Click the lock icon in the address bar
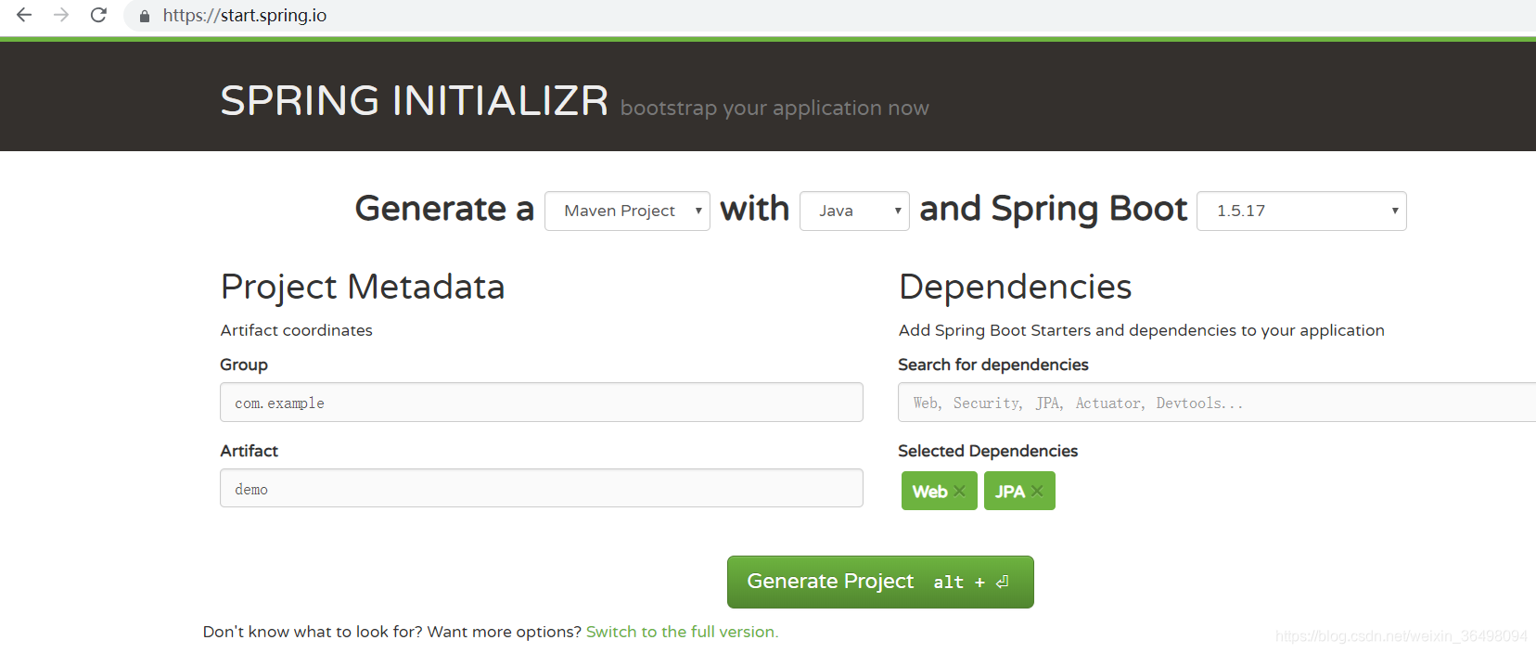The height and width of the screenshot is (653, 1536). [x=145, y=16]
